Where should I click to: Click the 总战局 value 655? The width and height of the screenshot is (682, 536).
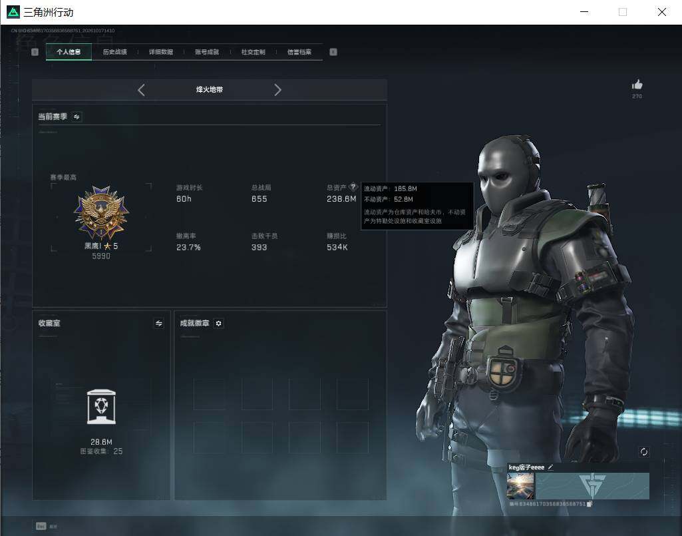tap(259, 199)
